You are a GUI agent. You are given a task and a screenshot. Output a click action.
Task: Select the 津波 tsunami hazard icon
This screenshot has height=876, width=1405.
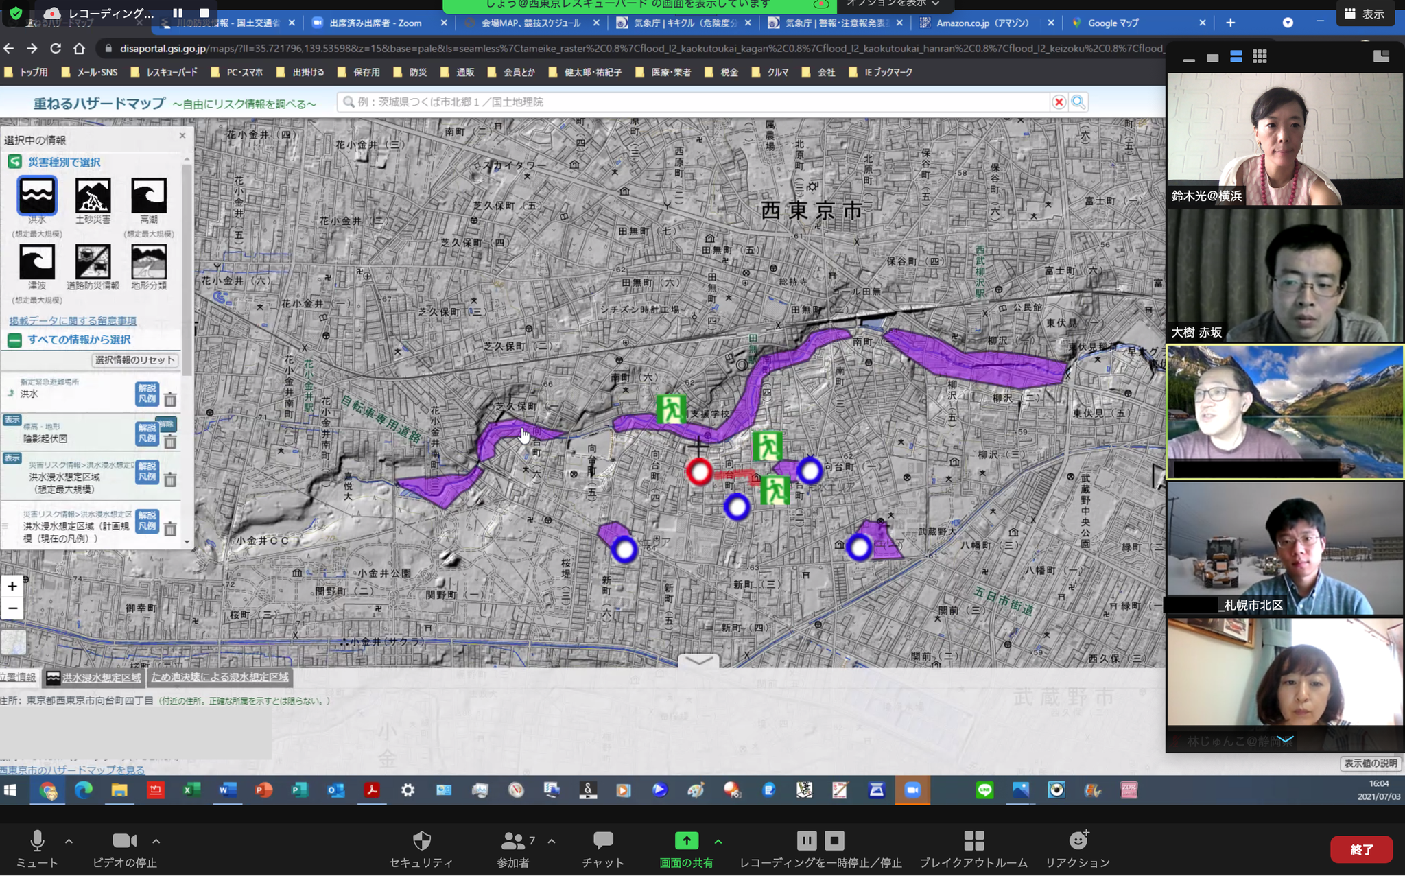(x=37, y=261)
